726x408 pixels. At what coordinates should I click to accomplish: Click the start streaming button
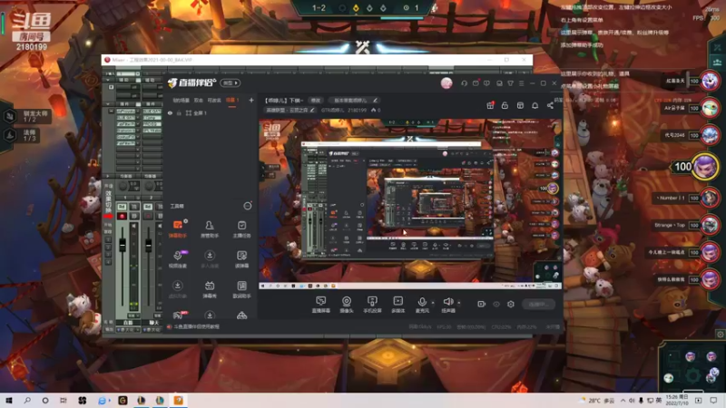[538, 304]
